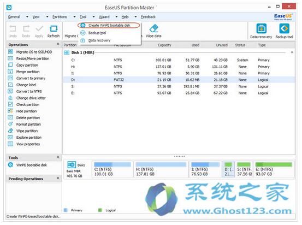Open the General menu dropdown arrow
This screenshot has height=225, width=302.
click(x=27, y=17)
